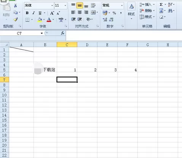This screenshot has height=158, width=182.
Task: Open the 对齐方式 alignment dialog launcher
Action: coord(97,26)
